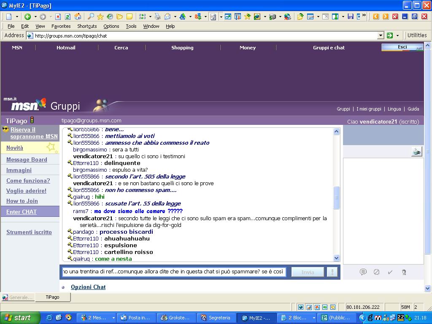Click the Save floppy disk icon
Viewport: 432px width, 324px height.
351,17
